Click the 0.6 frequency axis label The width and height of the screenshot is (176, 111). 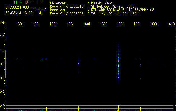click(2, 105)
